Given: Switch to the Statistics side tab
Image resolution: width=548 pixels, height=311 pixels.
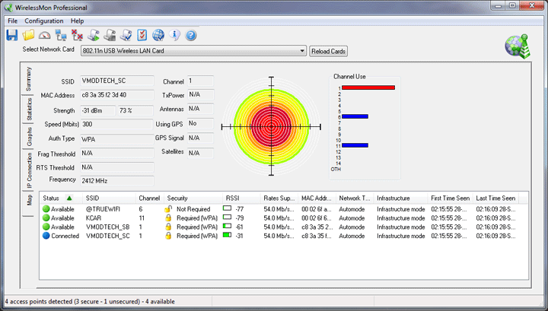Looking at the screenshot, I should pos(30,110).
